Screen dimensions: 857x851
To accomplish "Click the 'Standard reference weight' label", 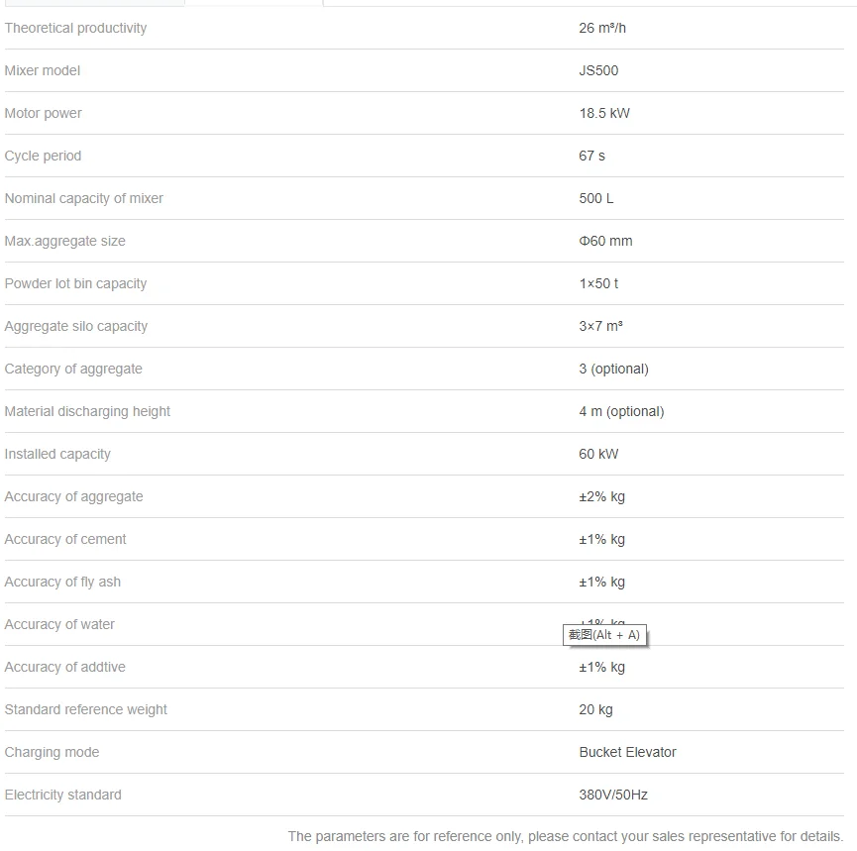I will tap(86, 709).
